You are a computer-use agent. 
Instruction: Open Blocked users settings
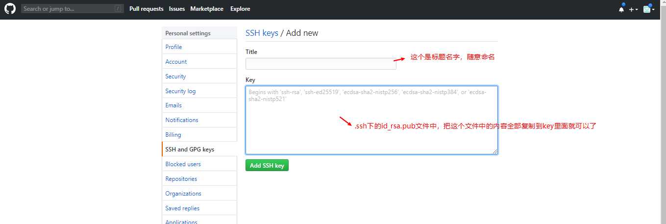[199, 164]
